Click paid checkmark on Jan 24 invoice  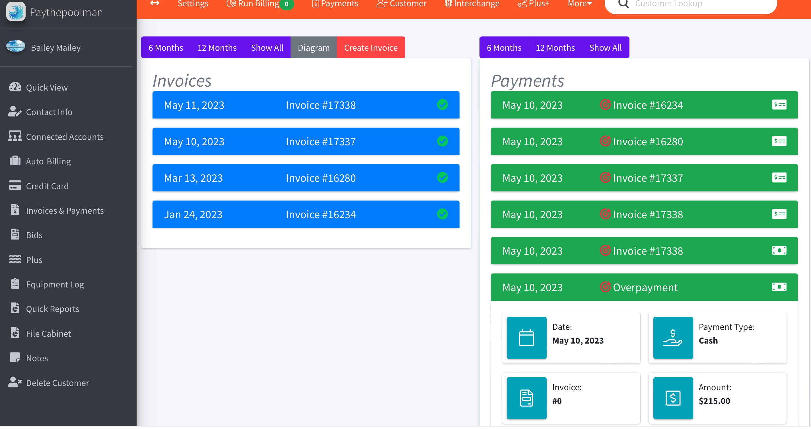442,214
